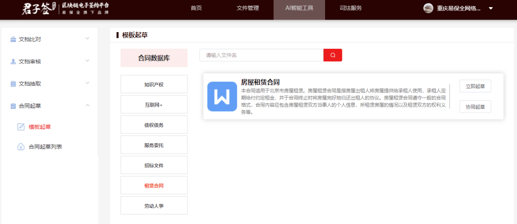Click the account avatar in the header
The image size is (517, 224).
point(428,8)
